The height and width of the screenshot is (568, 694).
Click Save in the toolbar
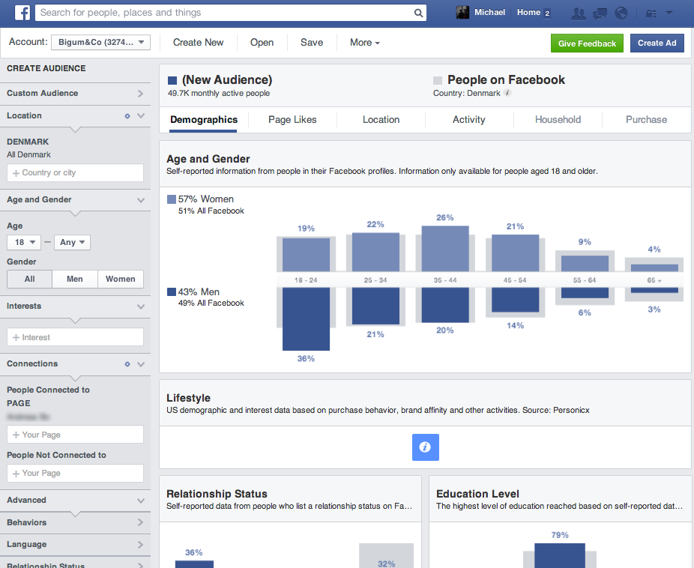click(312, 43)
